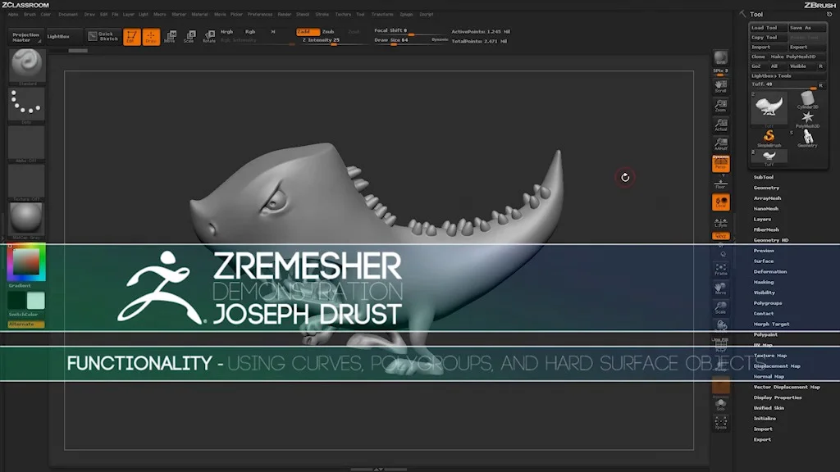Click the Actual size icon

pos(720,125)
